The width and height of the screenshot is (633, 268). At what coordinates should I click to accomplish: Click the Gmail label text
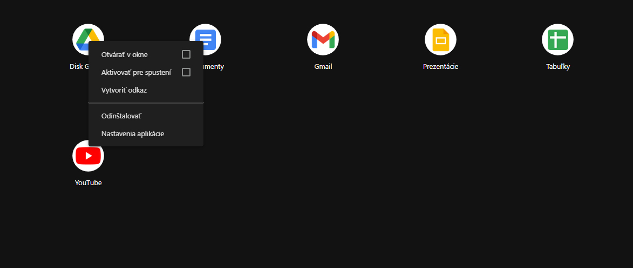point(323,67)
